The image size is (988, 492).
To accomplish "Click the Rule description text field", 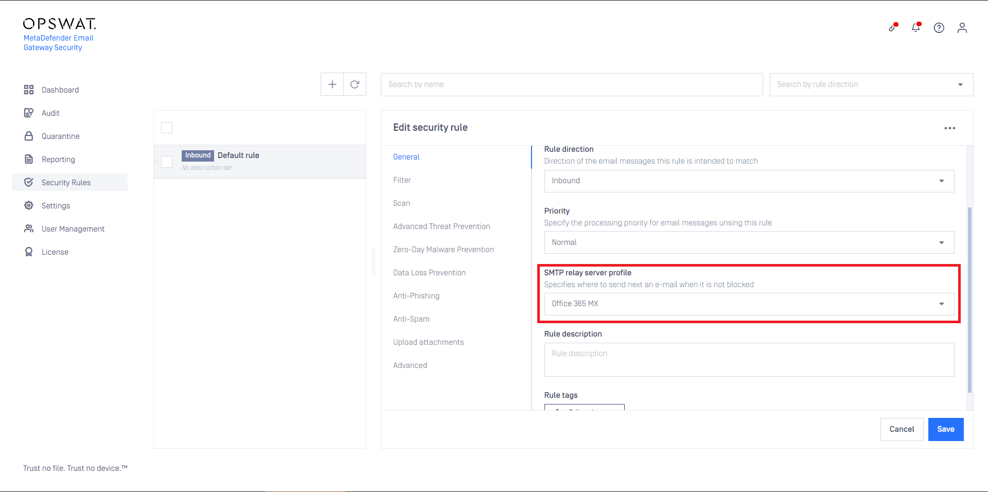I will pyautogui.click(x=749, y=360).
